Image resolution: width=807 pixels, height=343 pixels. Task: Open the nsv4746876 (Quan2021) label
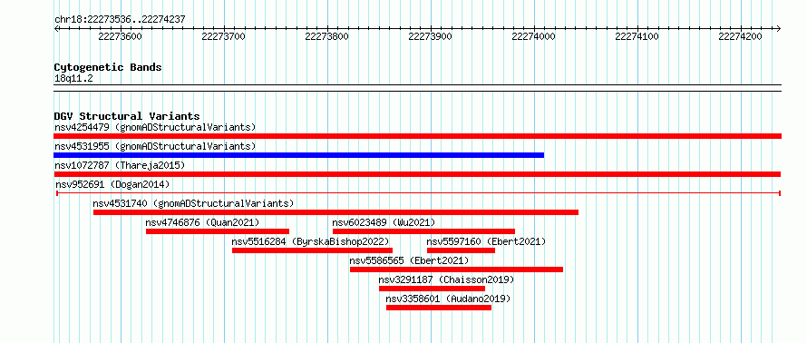tap(203, 222)
